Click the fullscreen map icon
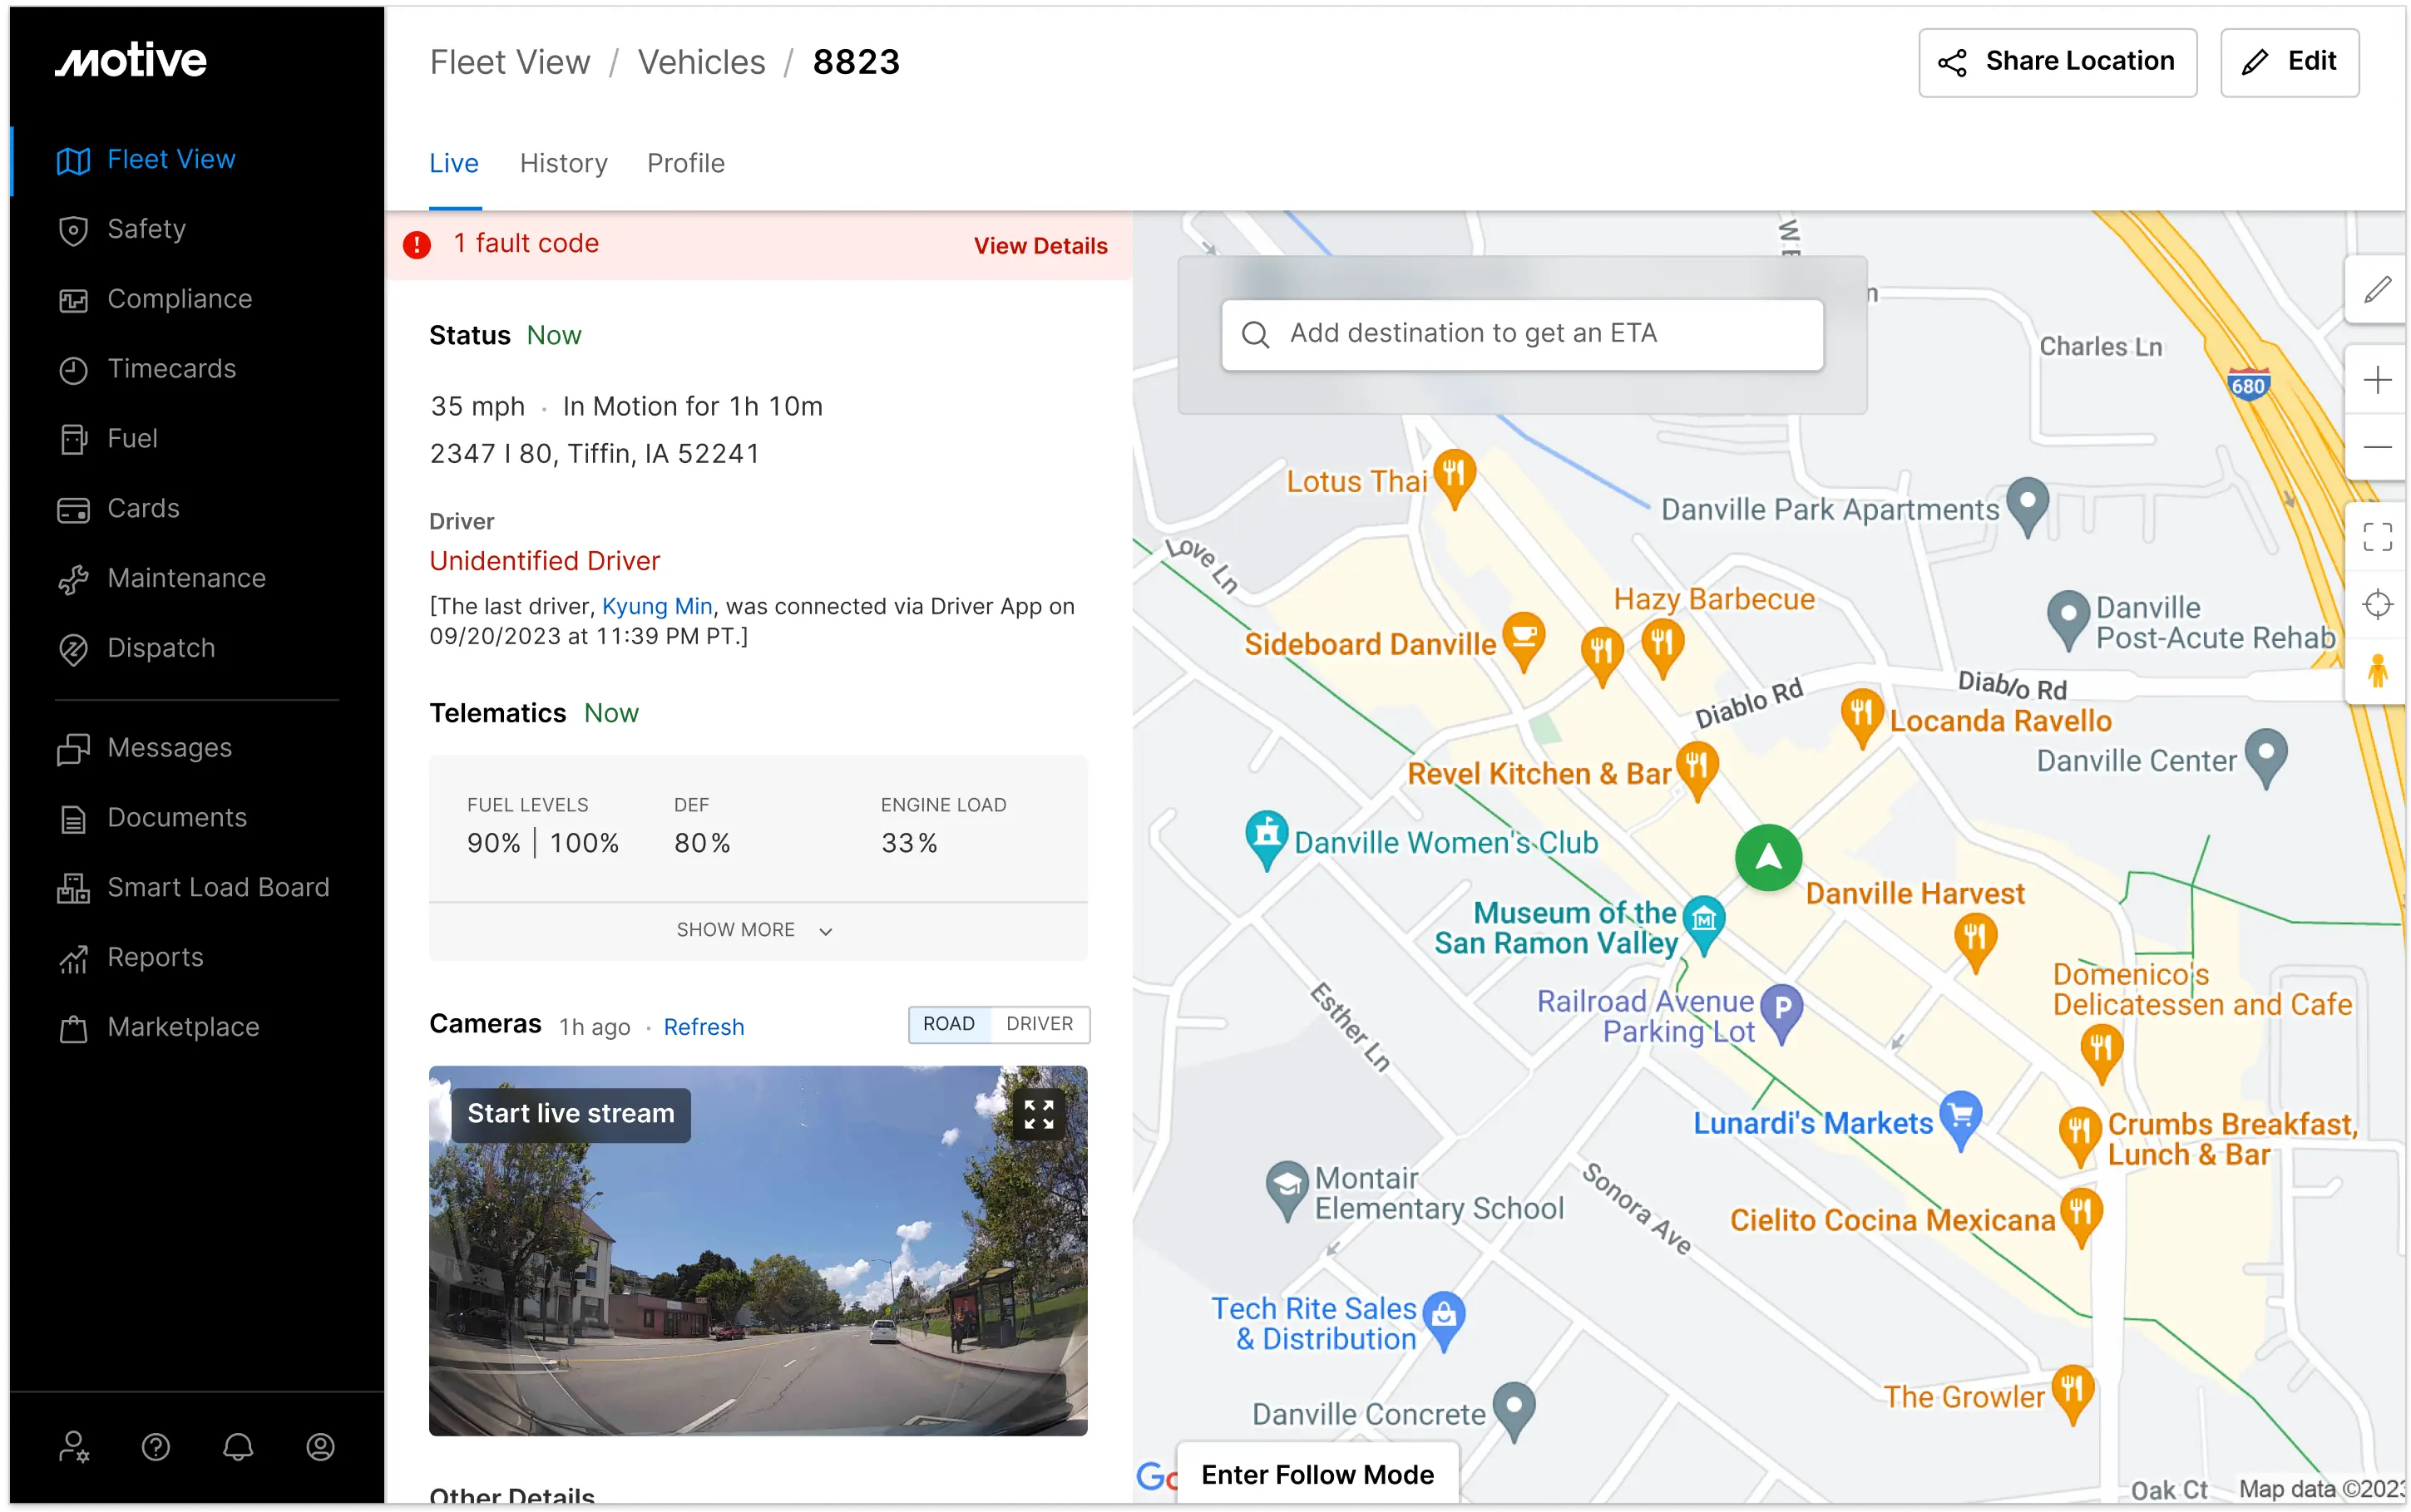This screenshot has height=1512, width=2411. [x=2377, y=537]
